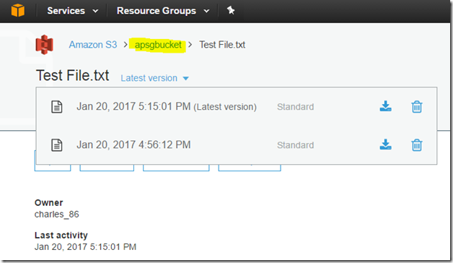Open the Resource Groups dropdown menu
The height and width of the screenshot is (263, 453).
tap(163, 11)
